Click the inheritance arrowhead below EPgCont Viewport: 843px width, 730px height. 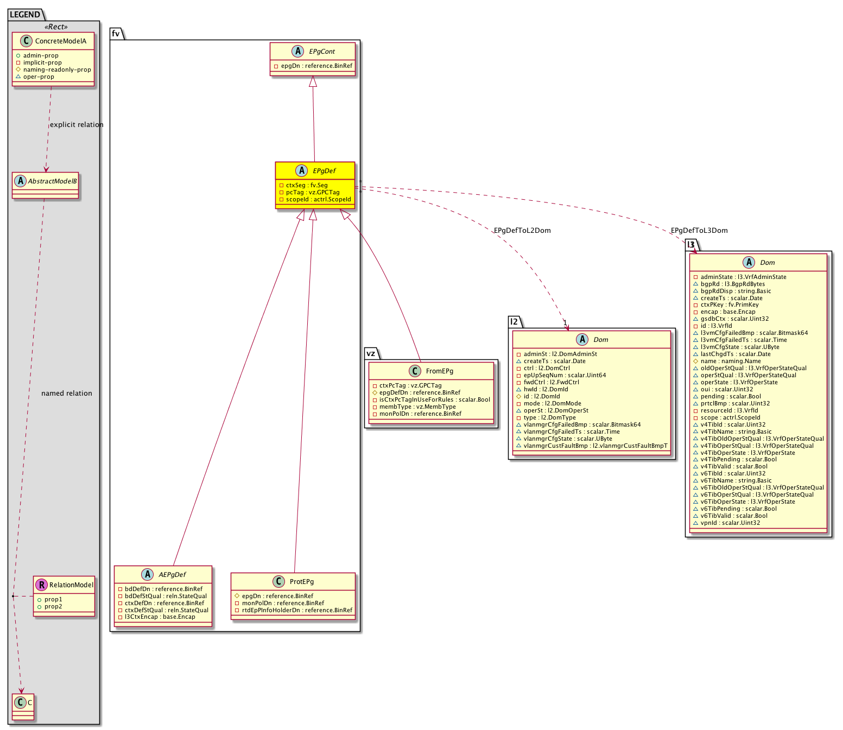coord(313,82)
